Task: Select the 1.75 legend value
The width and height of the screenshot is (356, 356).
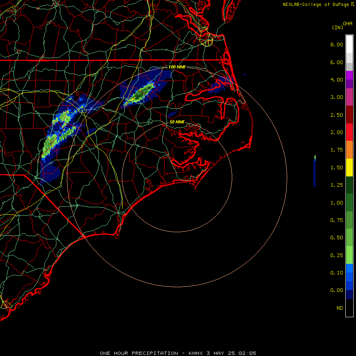Action: pyautogui.click(x=337, y=150)
